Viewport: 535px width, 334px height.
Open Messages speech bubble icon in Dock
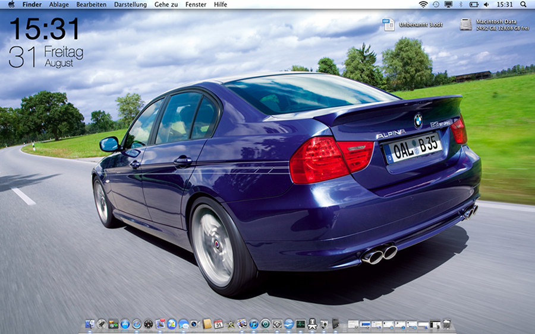[184, 324]
